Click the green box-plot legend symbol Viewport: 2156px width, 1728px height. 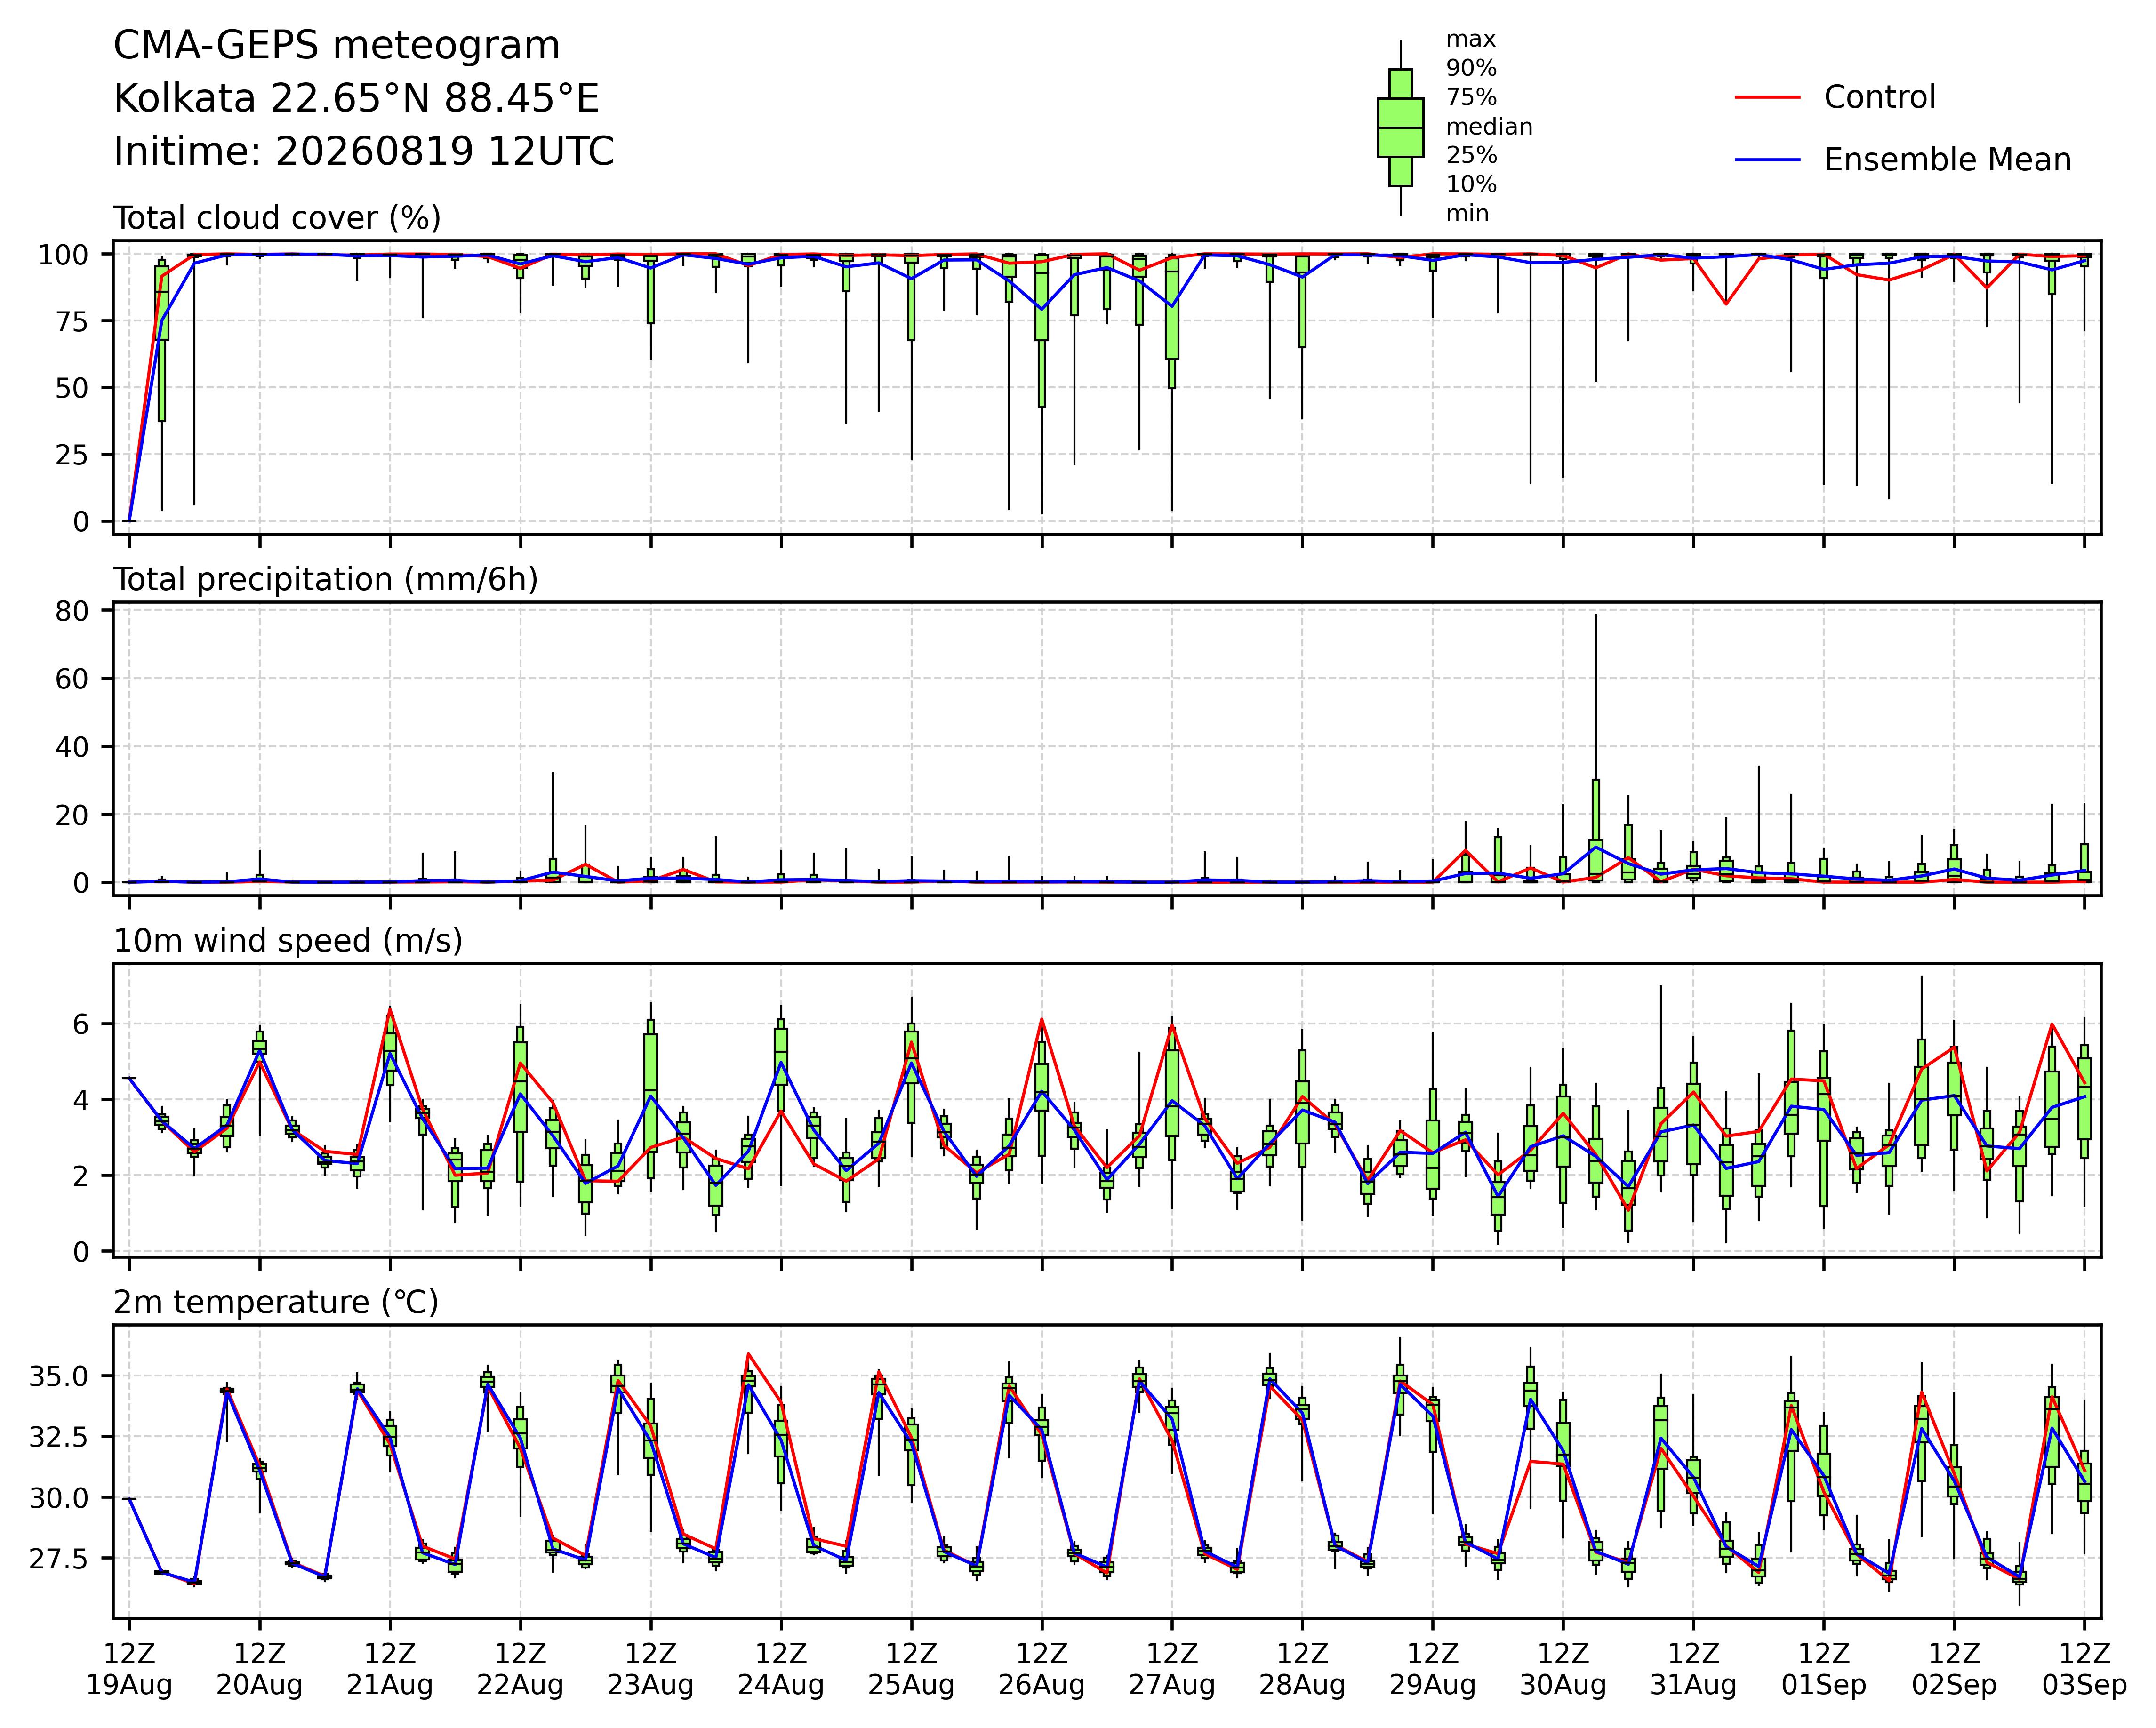click(1400, 128)
